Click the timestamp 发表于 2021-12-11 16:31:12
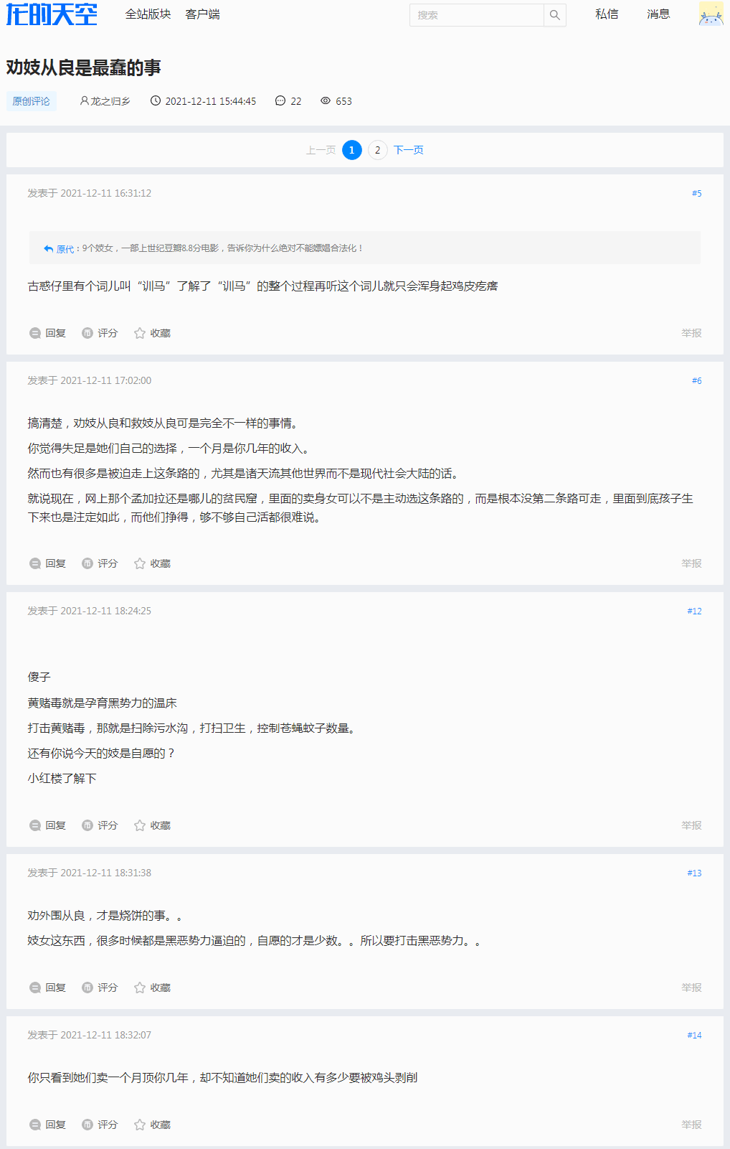Viewport: 730px width, 1149px height. click(x=90, y=193)
